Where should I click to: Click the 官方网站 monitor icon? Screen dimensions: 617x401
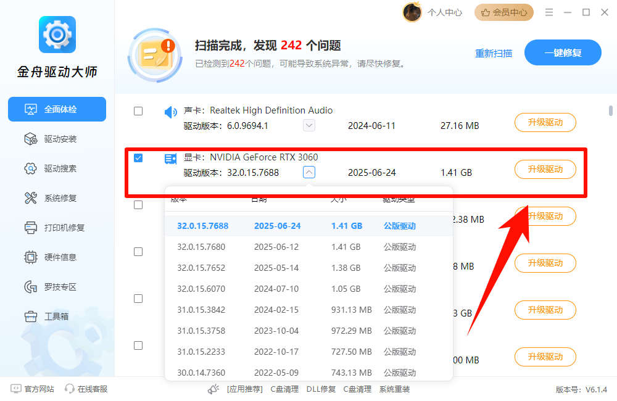16,389
